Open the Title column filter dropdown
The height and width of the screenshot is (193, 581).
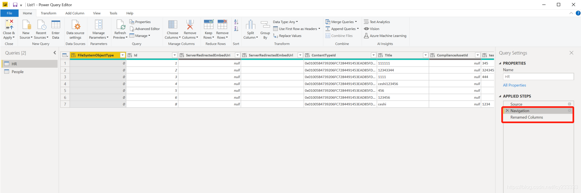tap(426, 55)
